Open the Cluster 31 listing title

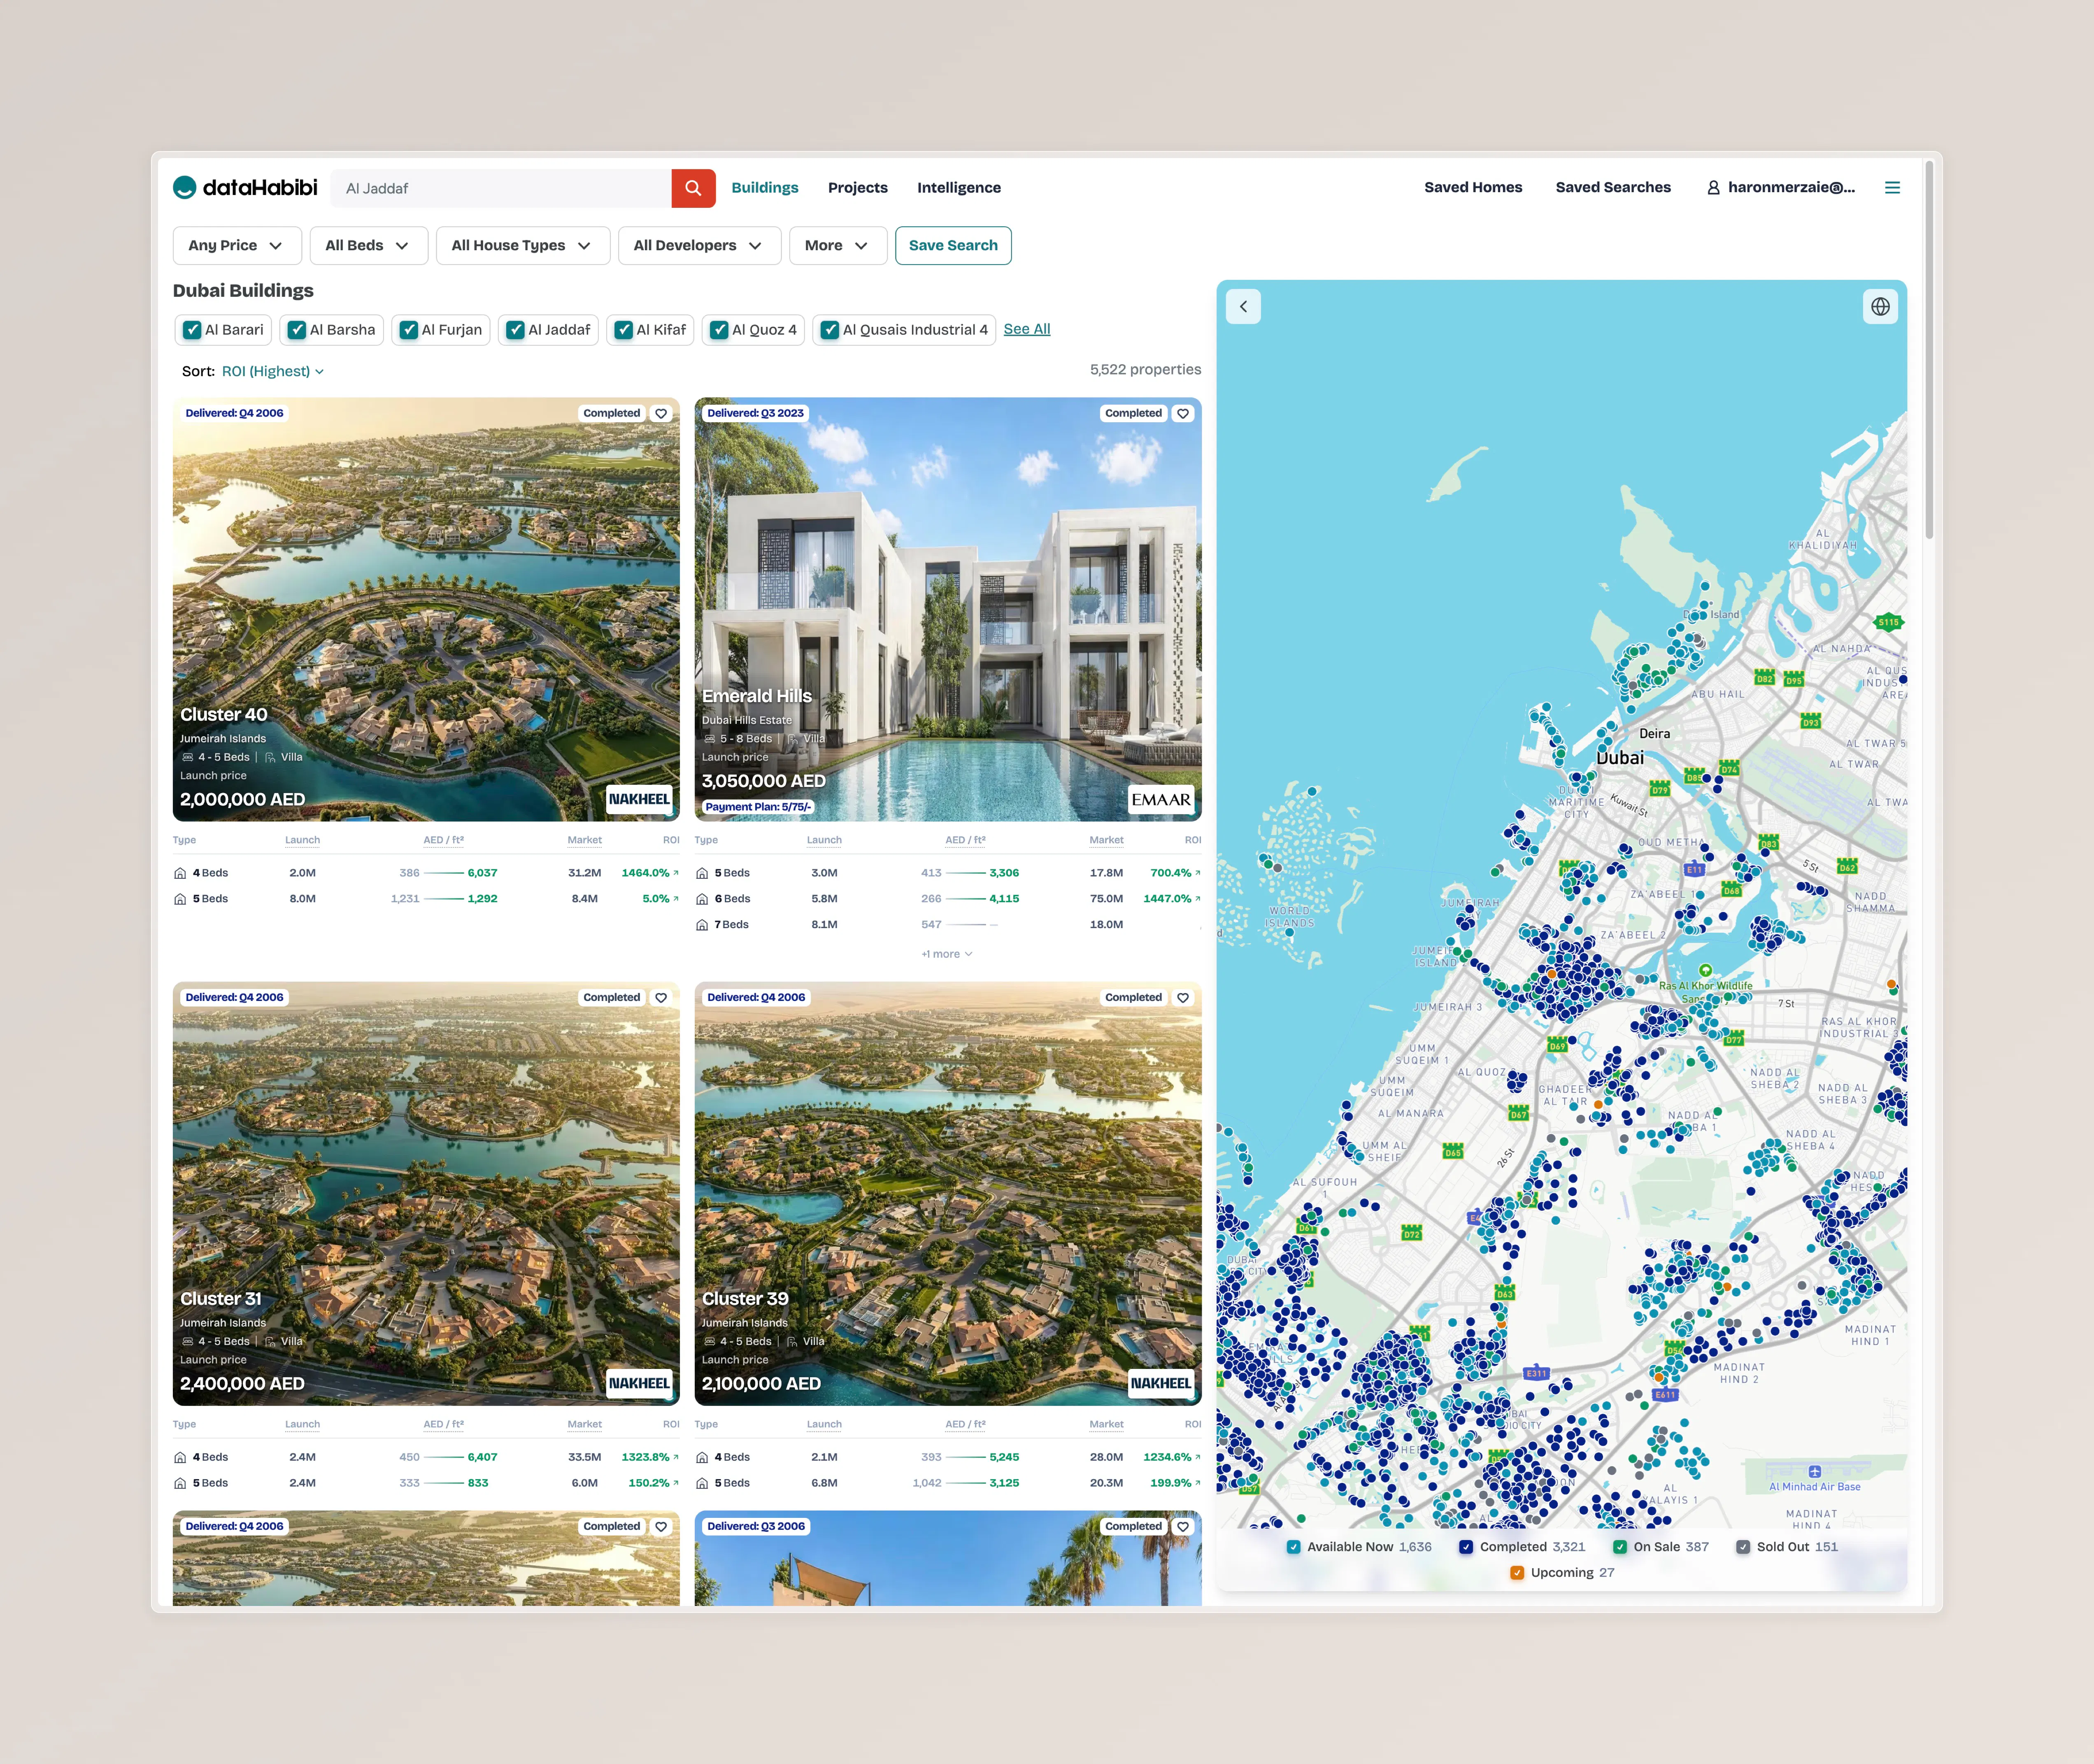pyautogui.click(x=221, y=1298)
